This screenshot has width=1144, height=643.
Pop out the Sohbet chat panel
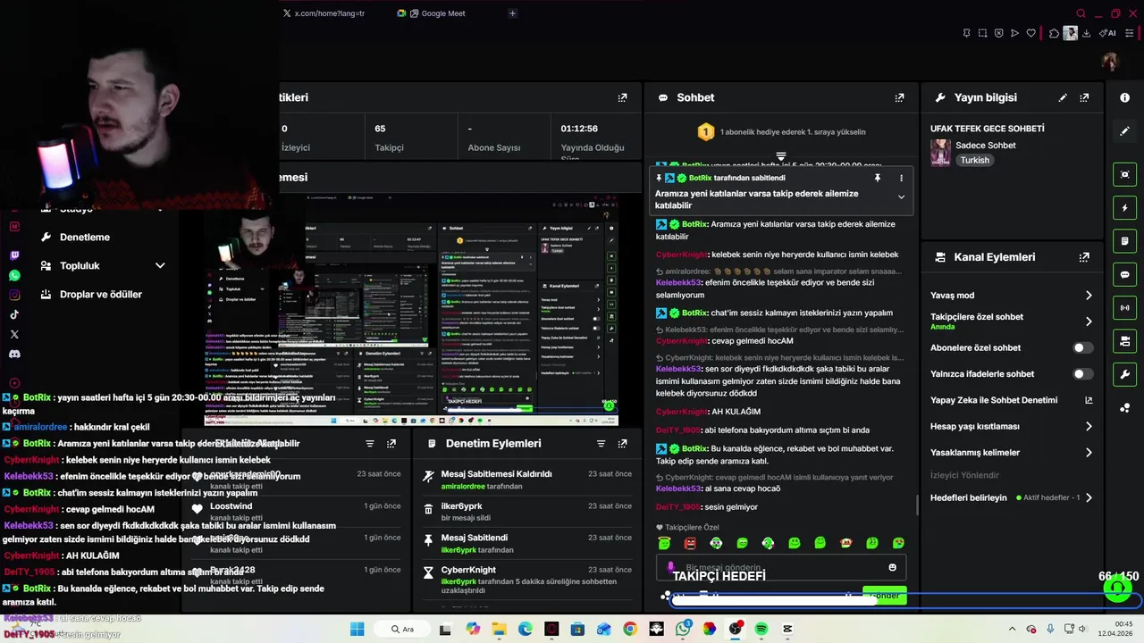[899, 97]
